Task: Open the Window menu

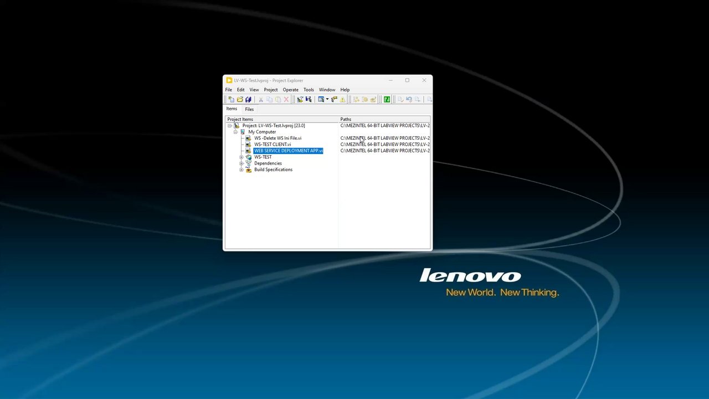Action: 327,90
